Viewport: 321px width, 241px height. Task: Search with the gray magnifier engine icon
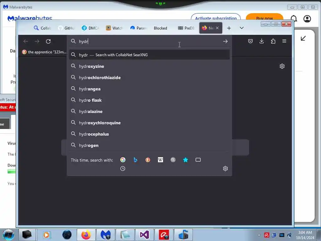(173, 160)
